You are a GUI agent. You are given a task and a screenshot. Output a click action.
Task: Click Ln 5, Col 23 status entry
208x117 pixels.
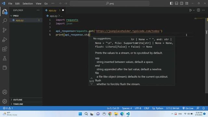pyautogui.click(x=113, y=108)
